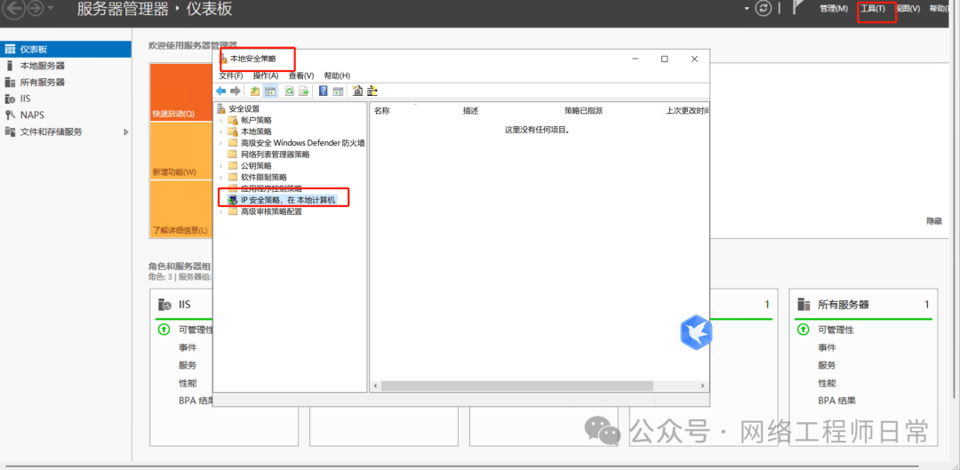960x470 pixels.
Task: Expand the 帐户策略 tree node
Action: [221, 120]
